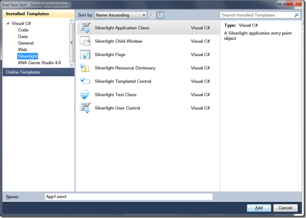Click the category tree scroll up arrow
This screenshot has height=218, width=306.
coord(72,20)
